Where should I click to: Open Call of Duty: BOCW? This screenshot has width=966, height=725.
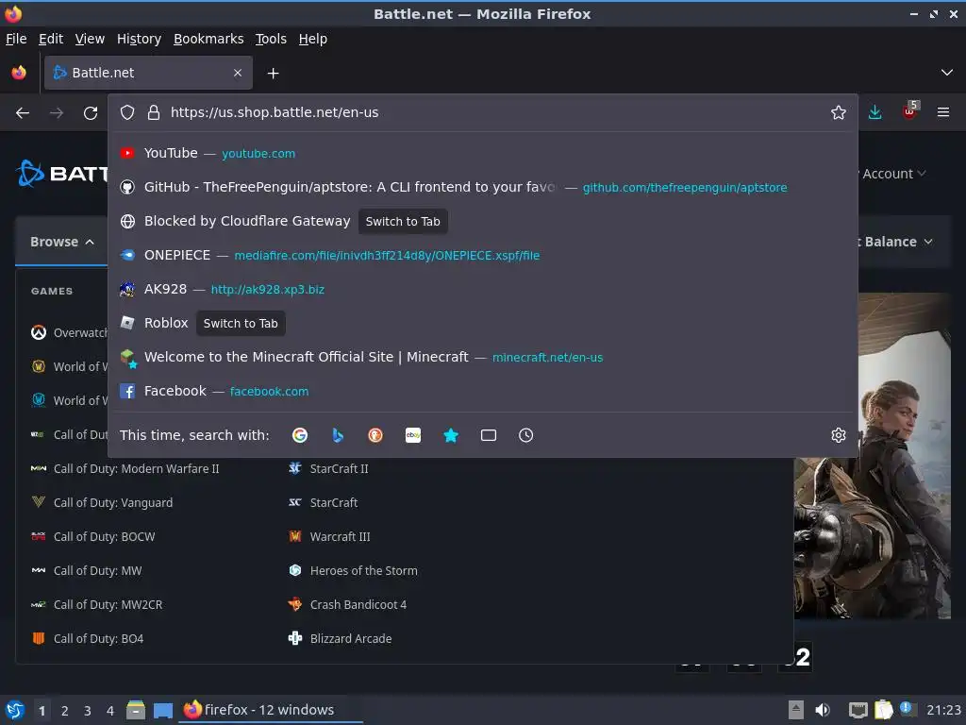coord(93,536)
